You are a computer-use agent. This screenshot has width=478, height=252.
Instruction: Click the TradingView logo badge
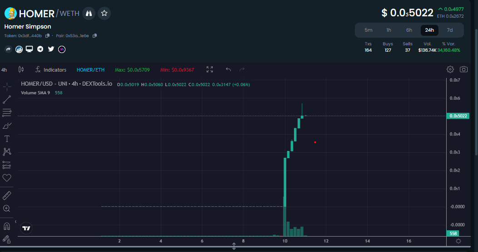coord(26,228)
